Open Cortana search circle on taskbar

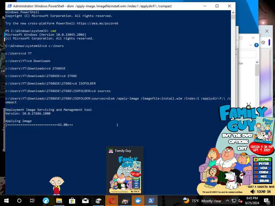point(19,201)
